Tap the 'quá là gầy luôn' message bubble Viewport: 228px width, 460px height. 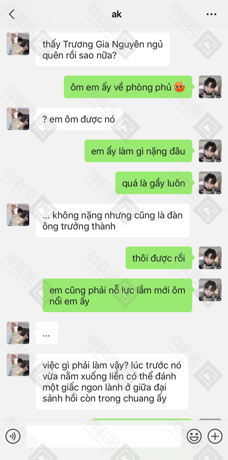[154, 183]
